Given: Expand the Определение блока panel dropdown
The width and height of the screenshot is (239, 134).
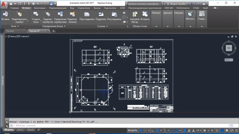Looking at the screenshot, I should (54, 26).
